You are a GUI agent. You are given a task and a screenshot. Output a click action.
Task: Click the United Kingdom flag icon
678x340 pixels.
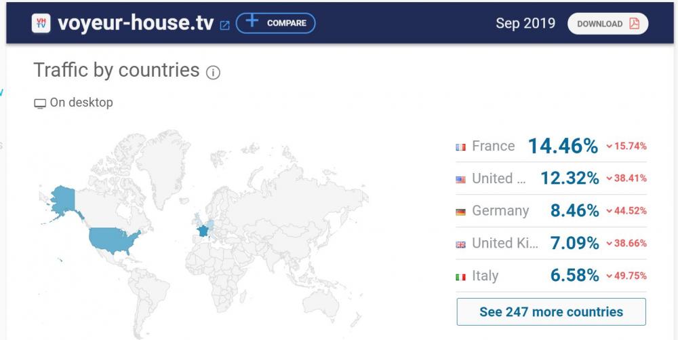pyautogui.click(x=461, y=244)
